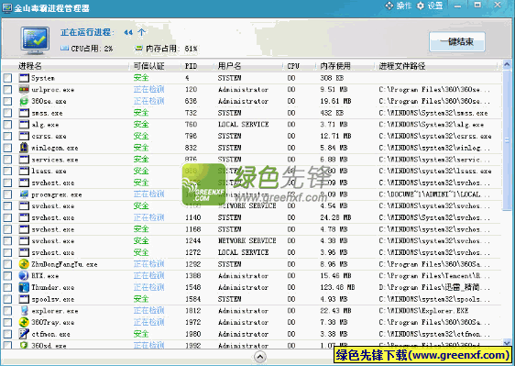The width and height of the screenshot is (515, 366).
Task: Check the RTX.exe checkbox
Action: [x=7, y=275]
